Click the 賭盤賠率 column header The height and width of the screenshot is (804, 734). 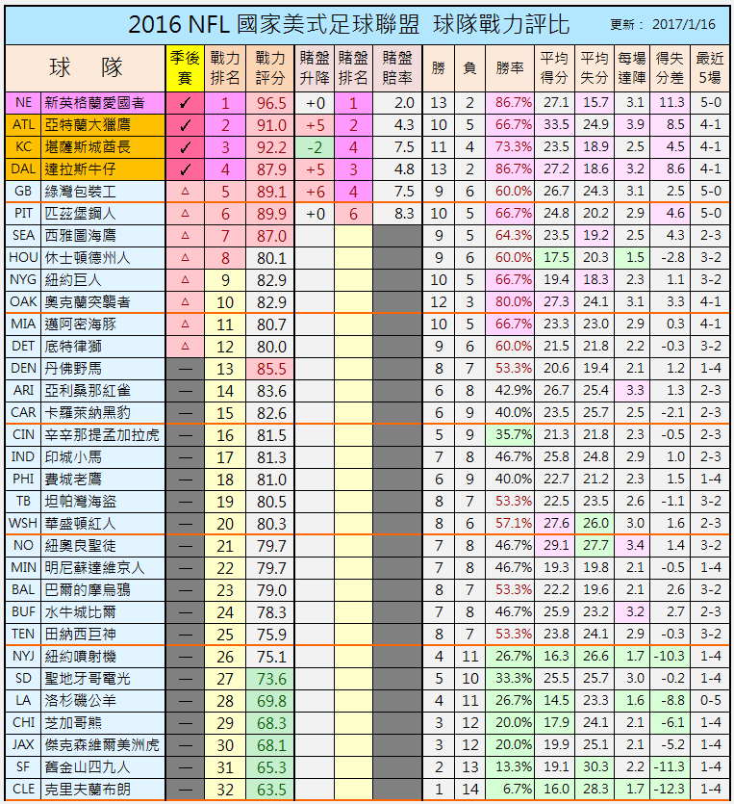pos(397,67)
